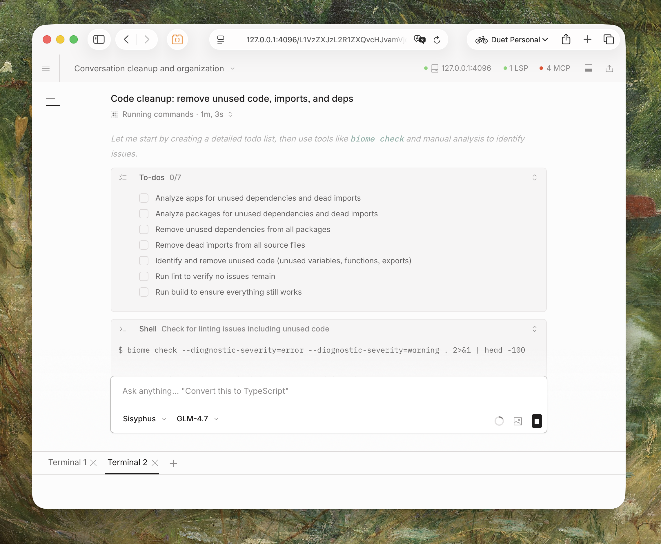
Task: Click the session share icon near MCP
Action: pos(609,68)
